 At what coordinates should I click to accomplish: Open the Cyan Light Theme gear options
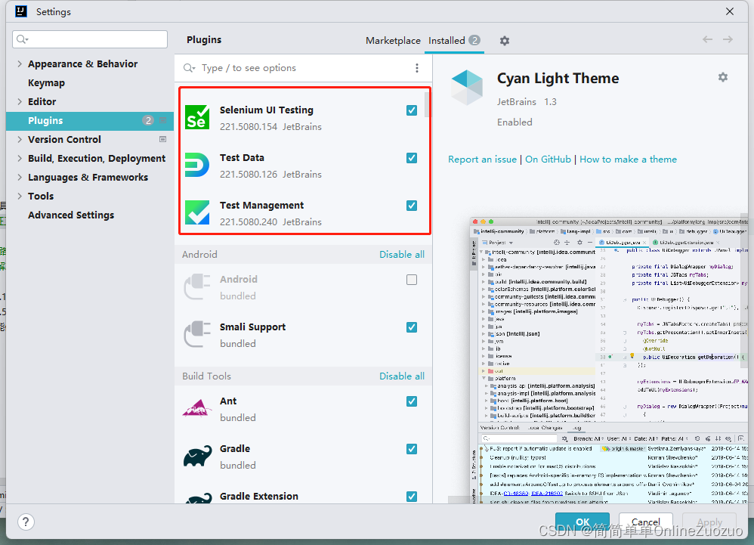coord(723,77)
